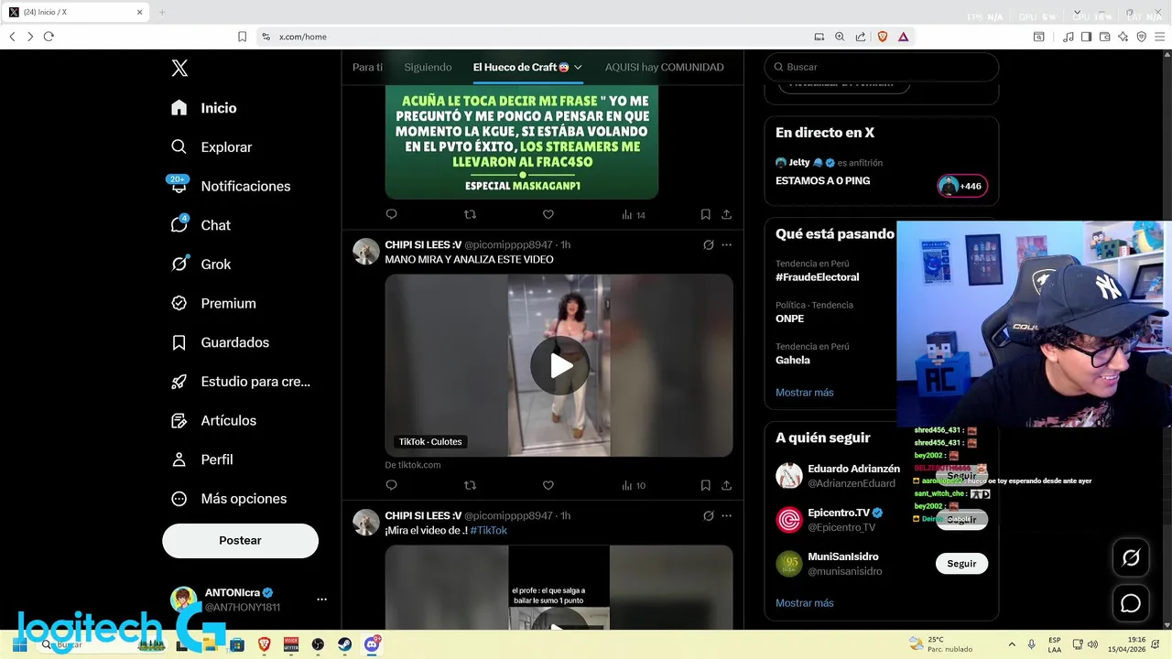The height and width of the screenshot is (659, 1172).
Task: View stats showing 14 views
Action: 634,215
